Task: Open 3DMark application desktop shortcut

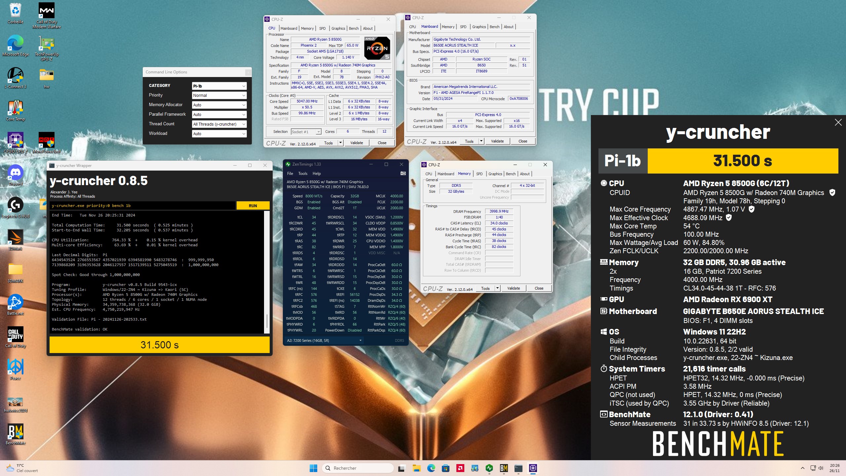Action: [16, 240]
